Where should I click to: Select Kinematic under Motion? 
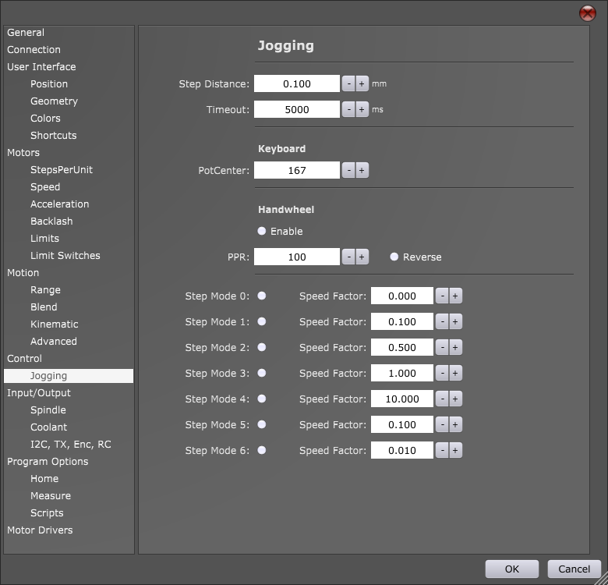54,324
